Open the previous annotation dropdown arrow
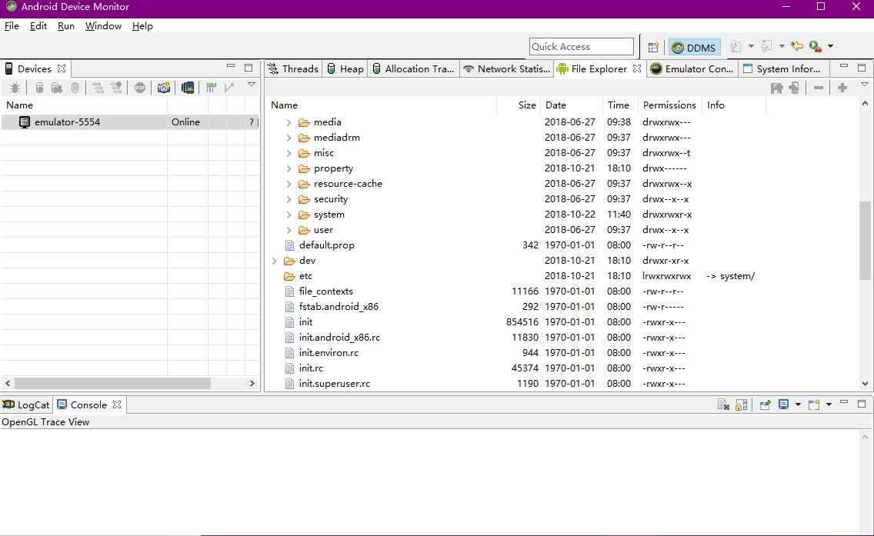 pos(782,46)
